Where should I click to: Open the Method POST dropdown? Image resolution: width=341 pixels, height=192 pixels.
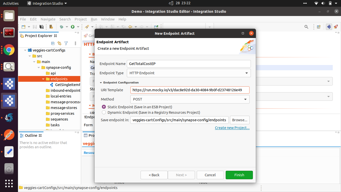190,99
